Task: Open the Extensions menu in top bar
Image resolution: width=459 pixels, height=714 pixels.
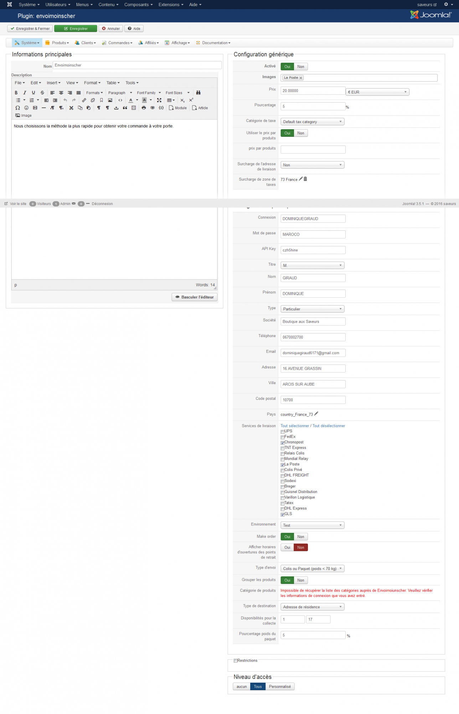Action: click(171, 5)
